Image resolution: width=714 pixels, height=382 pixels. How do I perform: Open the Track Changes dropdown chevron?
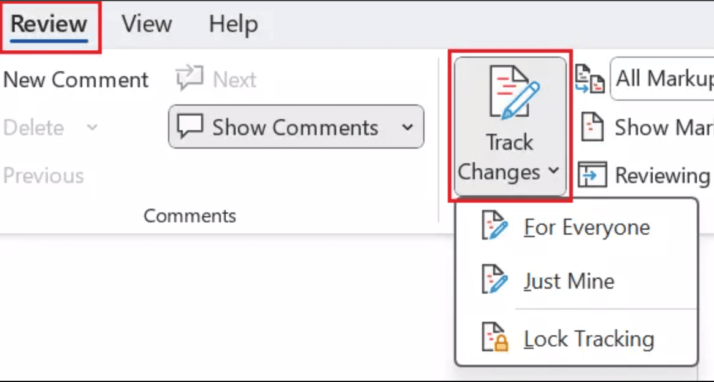click(555, 173)
